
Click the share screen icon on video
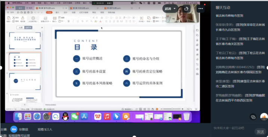[x=187, y=9]
